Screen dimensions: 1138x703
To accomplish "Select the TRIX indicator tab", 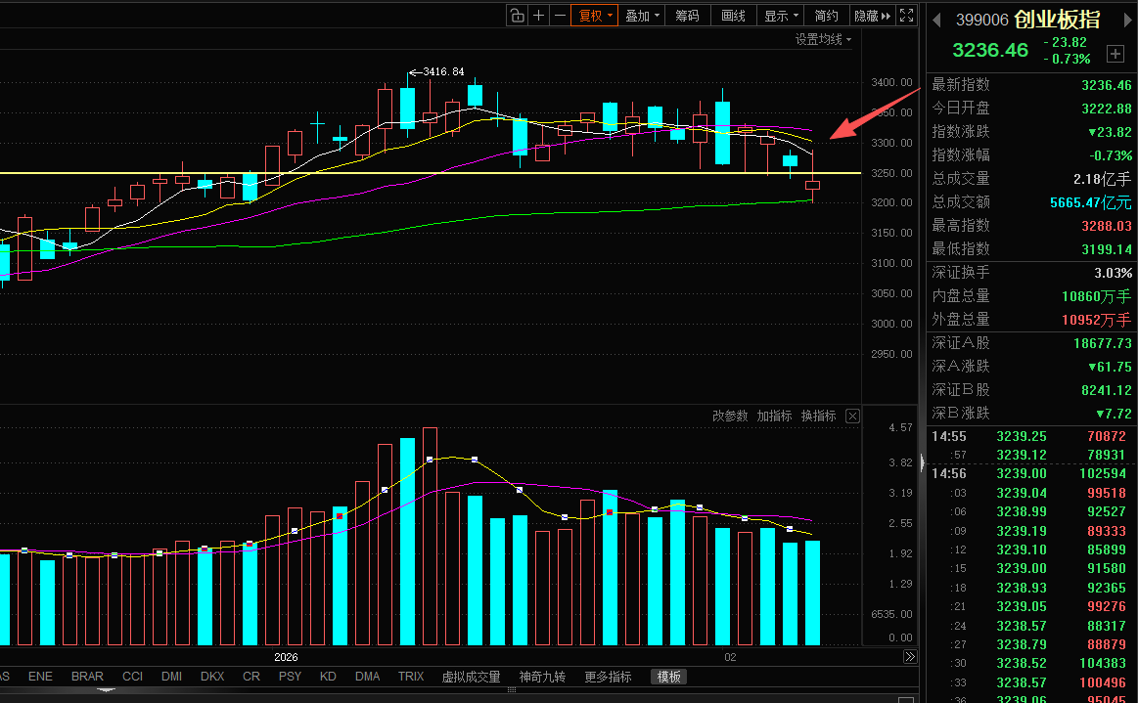I will 411,677.
